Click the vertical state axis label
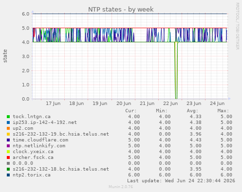The width and height of the screenshot is (242, 192). coord(5,56)
